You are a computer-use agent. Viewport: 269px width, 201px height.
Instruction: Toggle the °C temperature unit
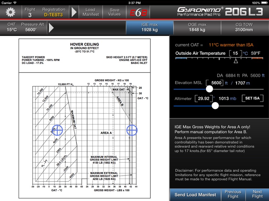[245, 54]
